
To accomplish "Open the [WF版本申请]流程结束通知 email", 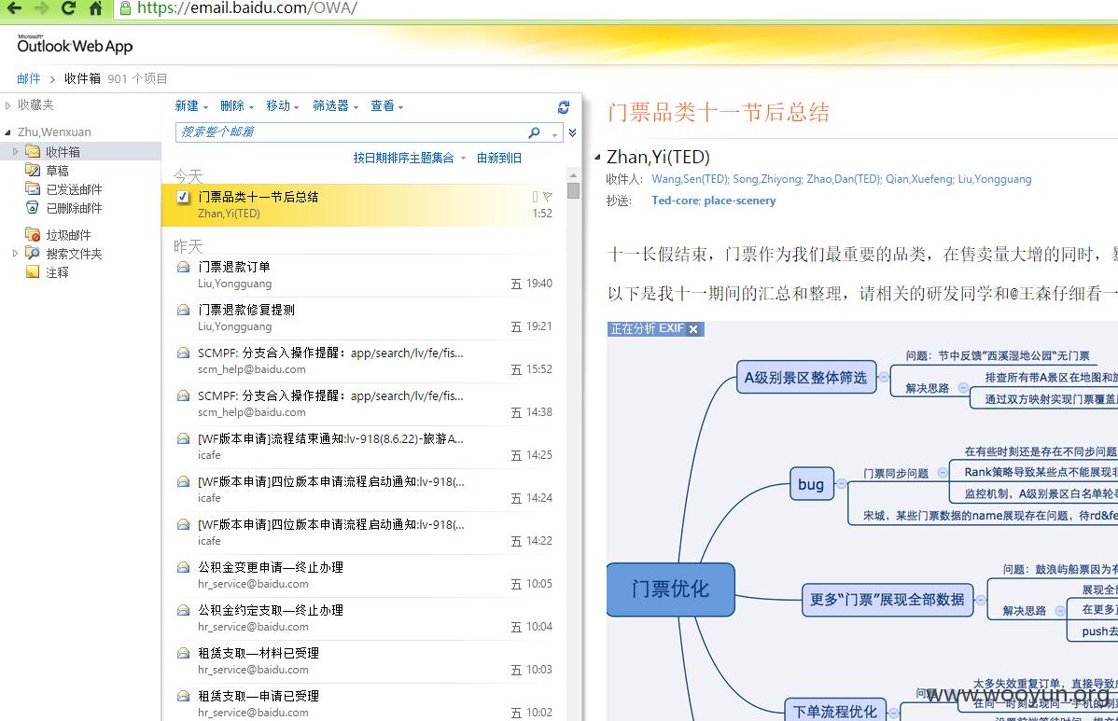I will [364, 446].
